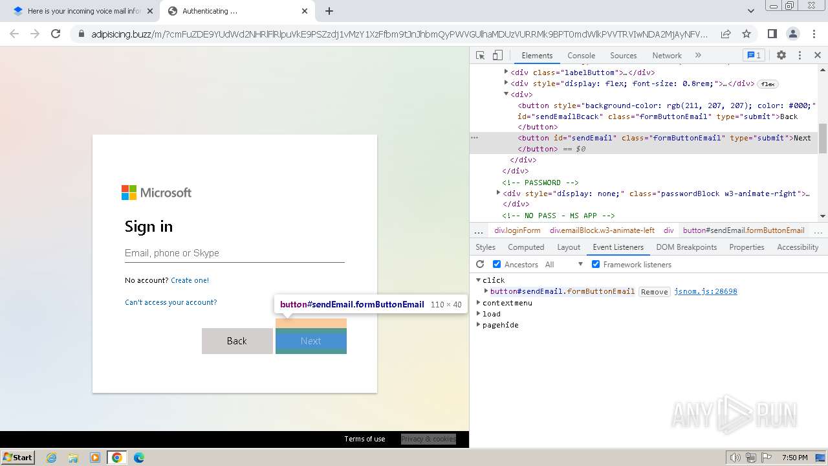Screen dimensions: 828x466
Task: Launch Windows Media Player from taskbar
Action: click(95, 458)
